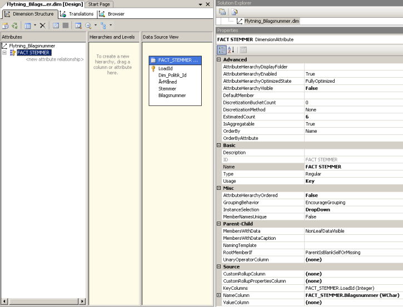Image resolution: width=403 pixels, height=307 pixels.
Task: Click the OrderBy value Name
Action: pyautogui.click(x=311, y=131)
